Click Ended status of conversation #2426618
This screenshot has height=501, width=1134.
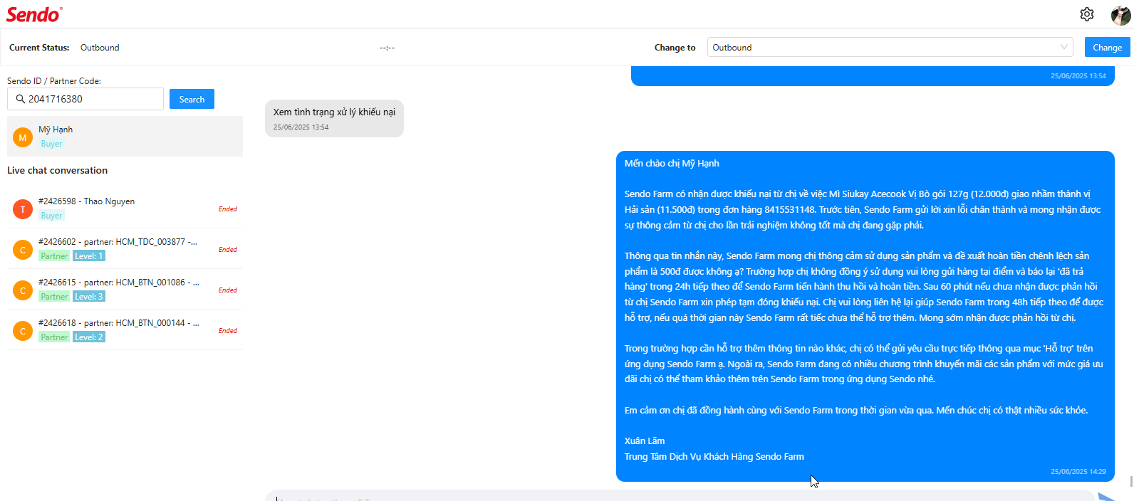228,331
